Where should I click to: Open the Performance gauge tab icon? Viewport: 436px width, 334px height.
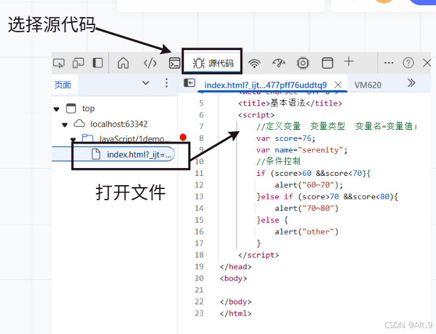279,63
